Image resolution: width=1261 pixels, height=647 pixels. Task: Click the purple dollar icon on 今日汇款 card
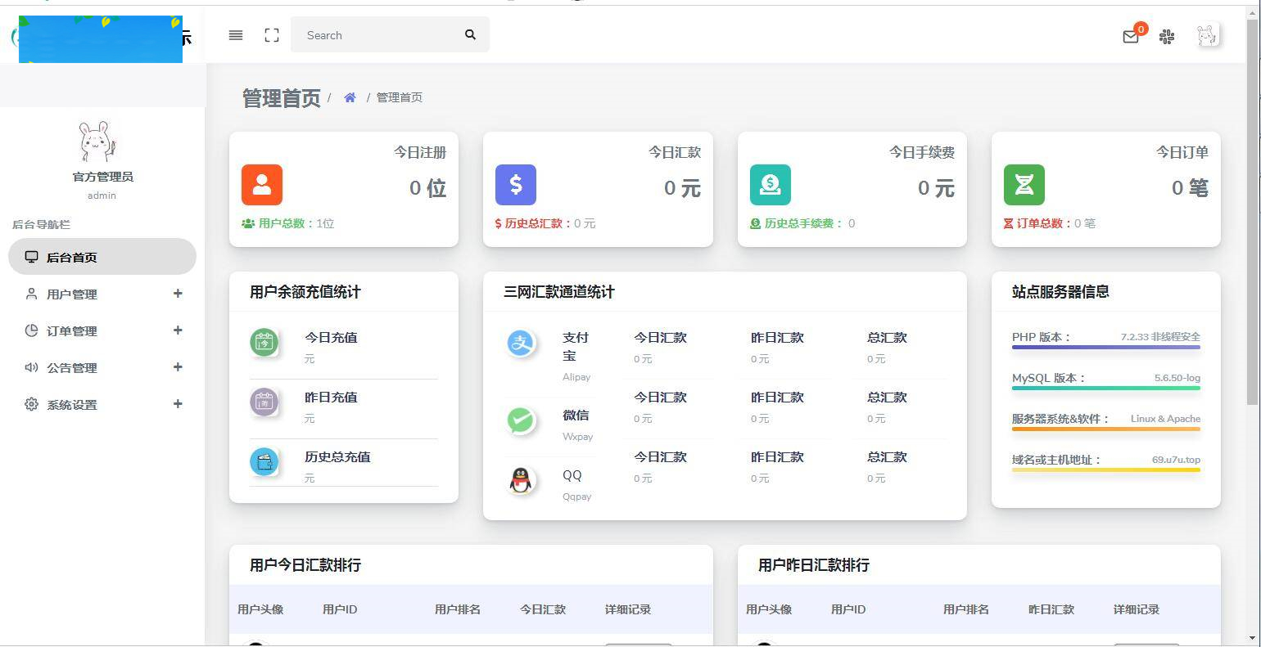515,185
